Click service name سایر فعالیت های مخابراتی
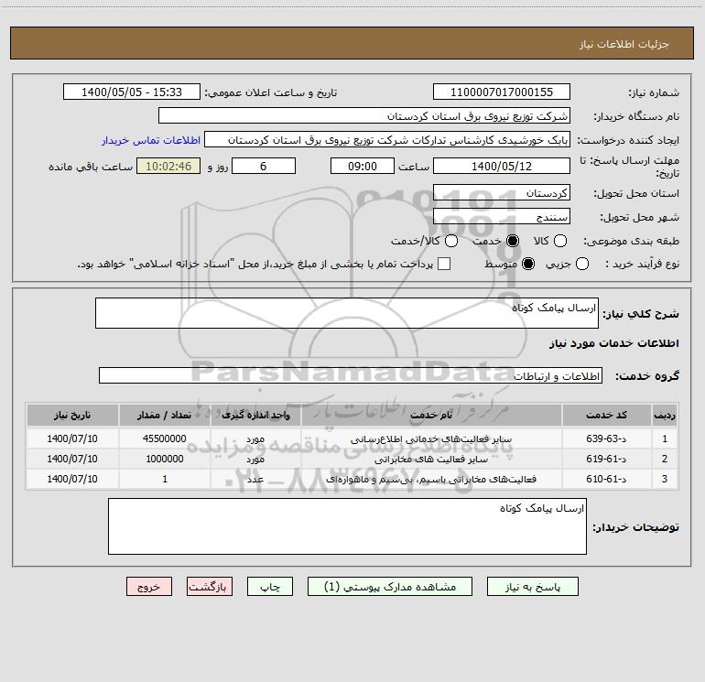This screenshot has width=705, height=682. pyautogui.click(x=430, y=459)
